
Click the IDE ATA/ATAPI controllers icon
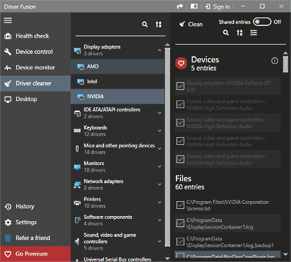(78, 113)
